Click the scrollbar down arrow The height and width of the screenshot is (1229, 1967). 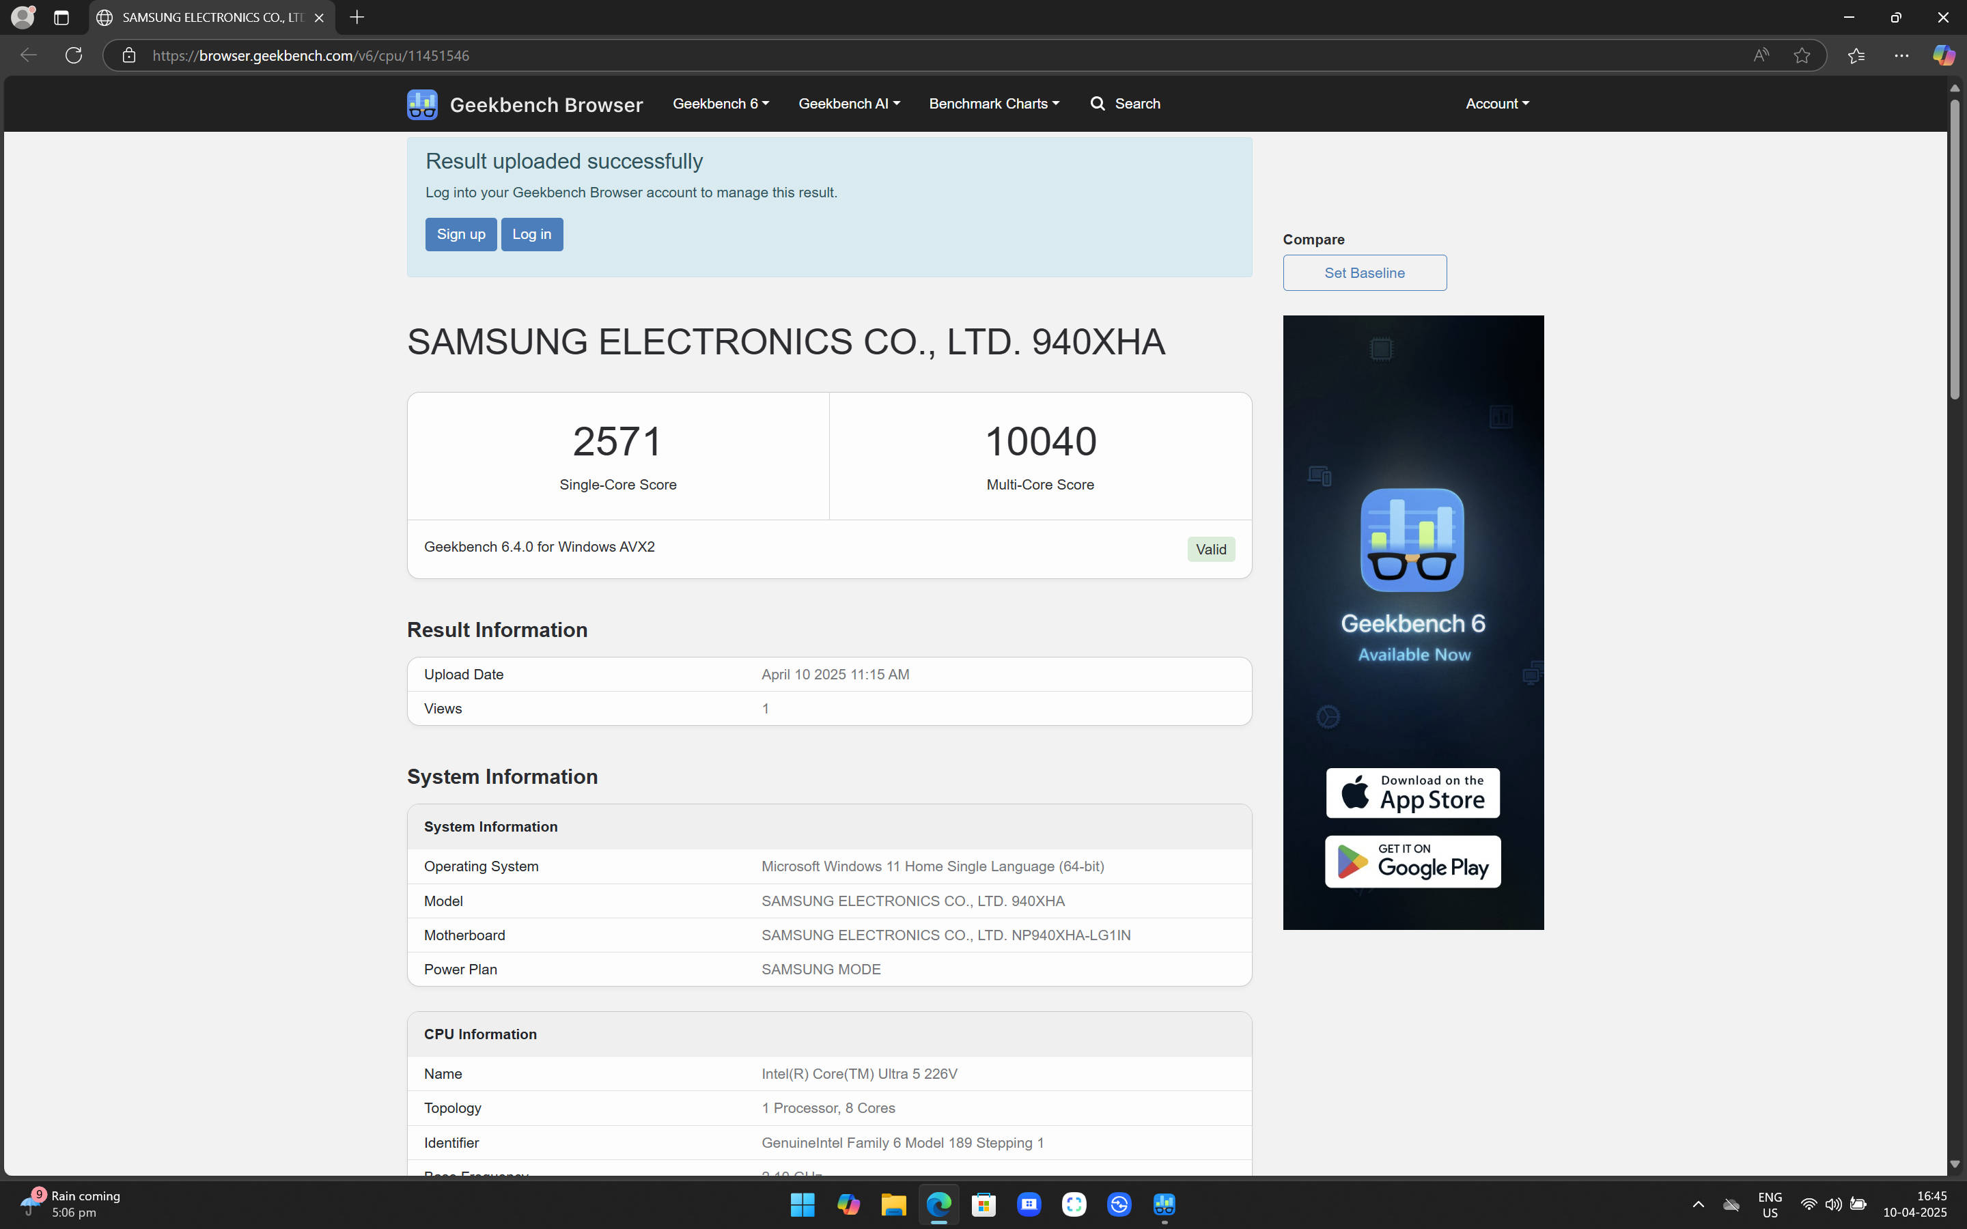point(1954,1164)
